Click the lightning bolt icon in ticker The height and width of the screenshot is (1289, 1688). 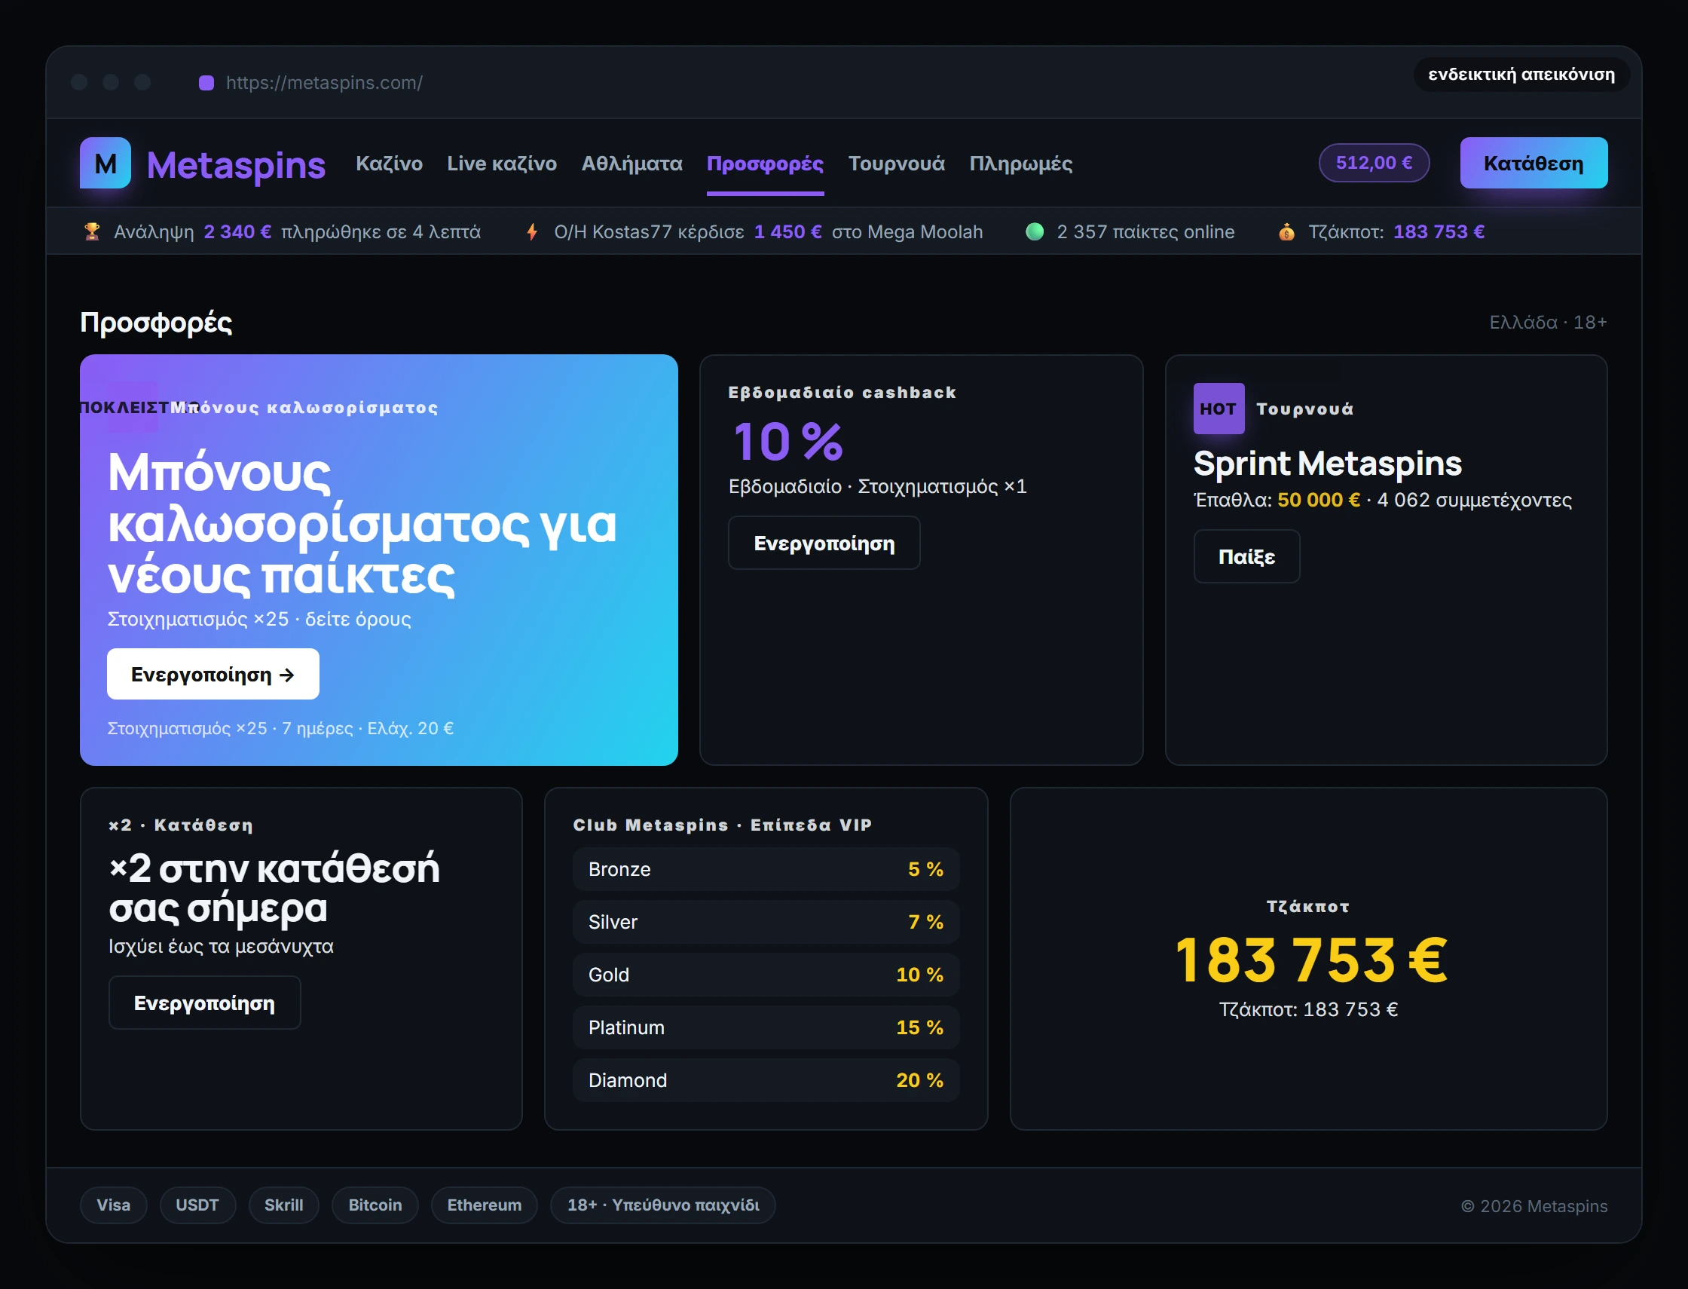[532, 231]
